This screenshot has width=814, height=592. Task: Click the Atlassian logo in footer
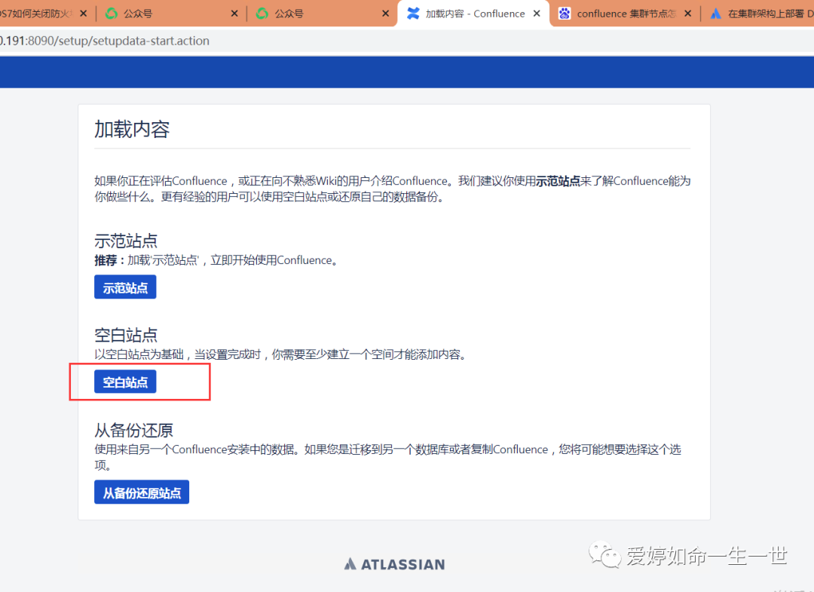pos(394,564)
